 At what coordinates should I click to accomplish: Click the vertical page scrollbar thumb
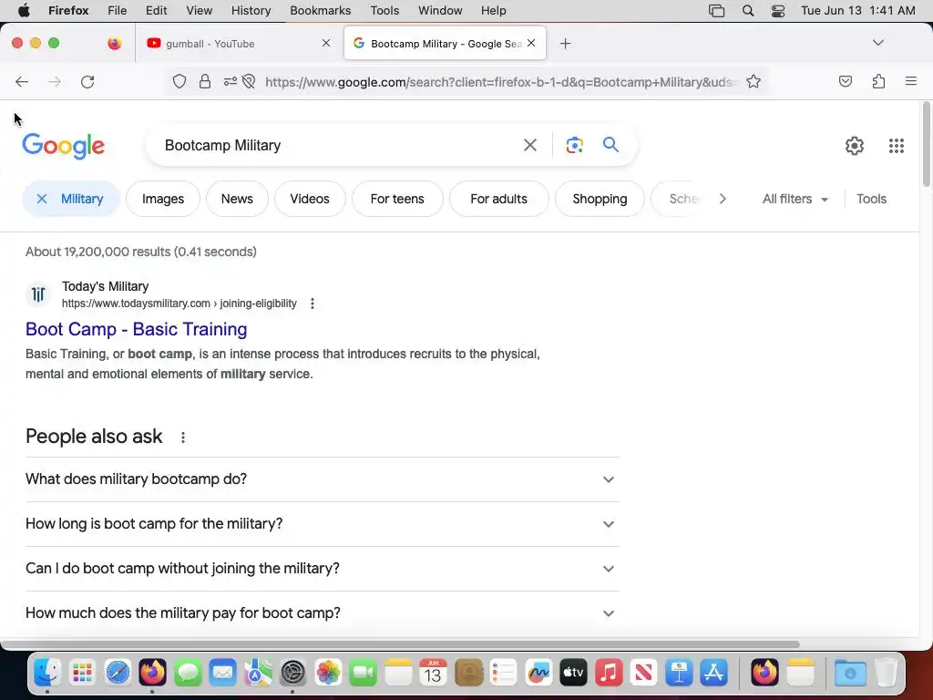(x=926, y=145)
